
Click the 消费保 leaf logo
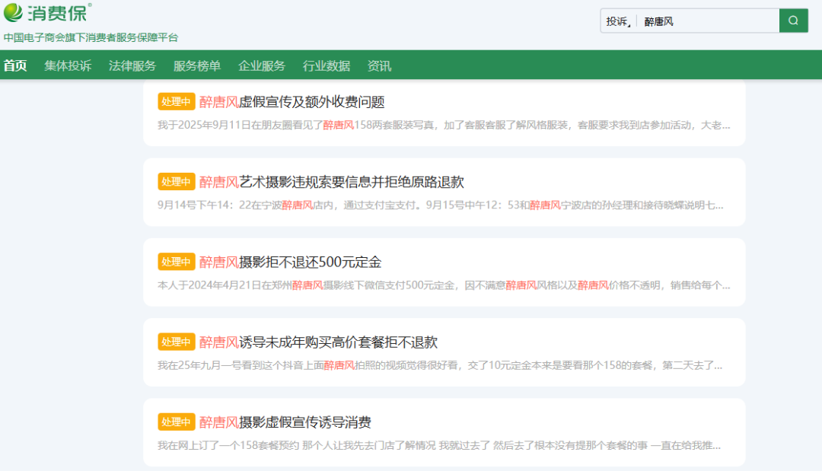point(47,13)
